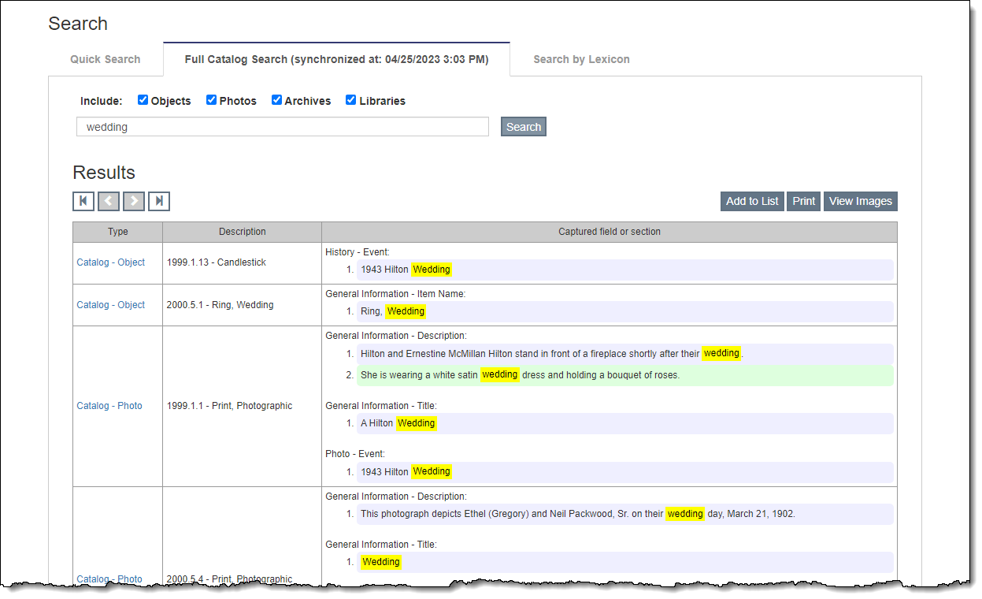
Task: Select green highlighted white satin wedding dress line
Action: [x=624, y=375]
